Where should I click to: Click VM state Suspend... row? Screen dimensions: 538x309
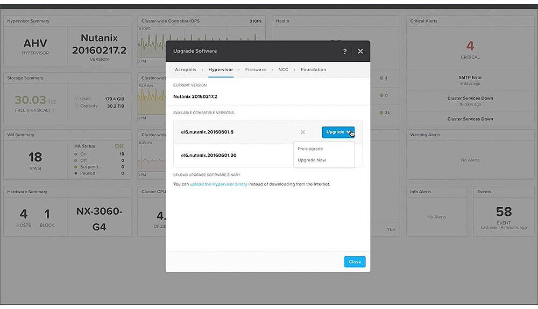pyautogui.click(x=99, y=167)
